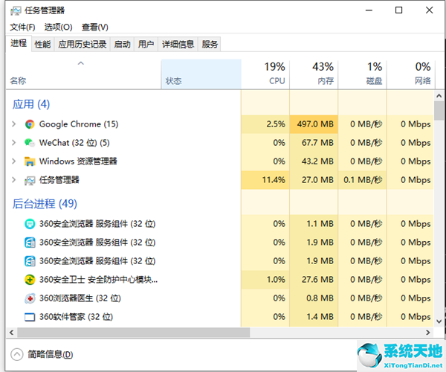
Task: Expand the Windows 资源管理器 entry
Action: (13, 161)
